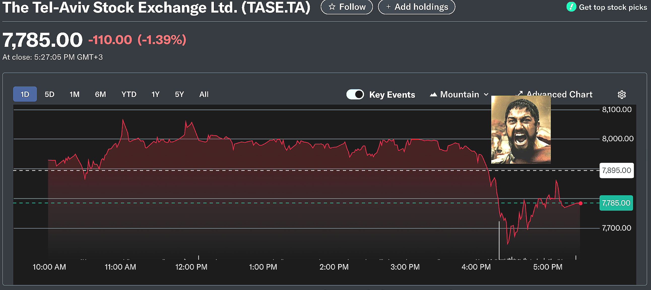Switch chart to 1Y range
The image size is (651, 290).
coord(155,94)
